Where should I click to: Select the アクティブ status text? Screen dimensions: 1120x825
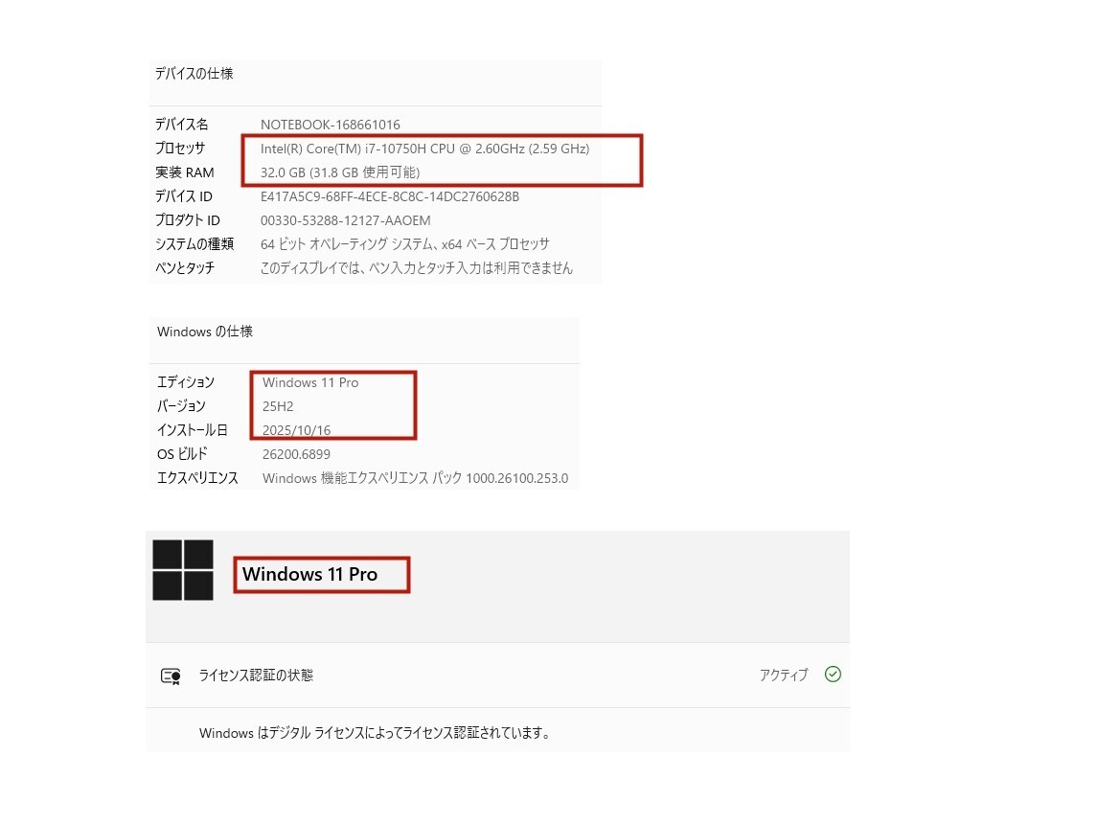click(784, 675)
